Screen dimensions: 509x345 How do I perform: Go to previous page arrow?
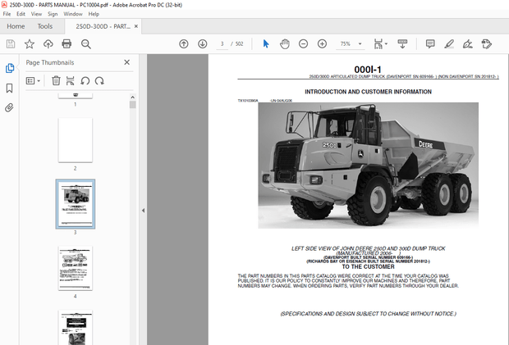click(184, 43)
